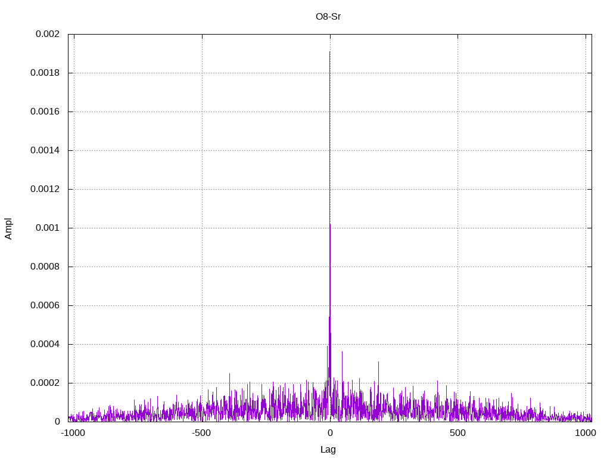Click x-axis tick label 0 under central peak

(x=330, y=433)
